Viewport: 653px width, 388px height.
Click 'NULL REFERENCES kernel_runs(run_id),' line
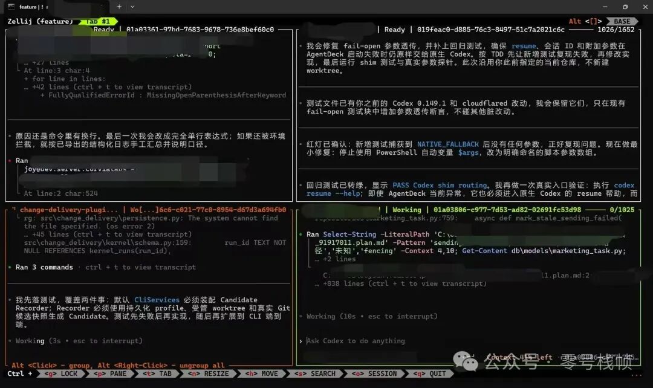97,251
